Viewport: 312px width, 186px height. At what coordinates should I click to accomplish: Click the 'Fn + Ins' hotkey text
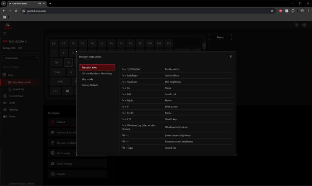point(126,88)
